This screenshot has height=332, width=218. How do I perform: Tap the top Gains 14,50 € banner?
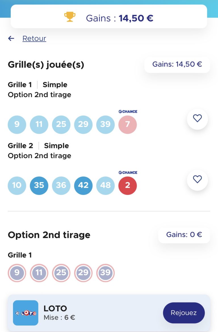tap(109, 16)
